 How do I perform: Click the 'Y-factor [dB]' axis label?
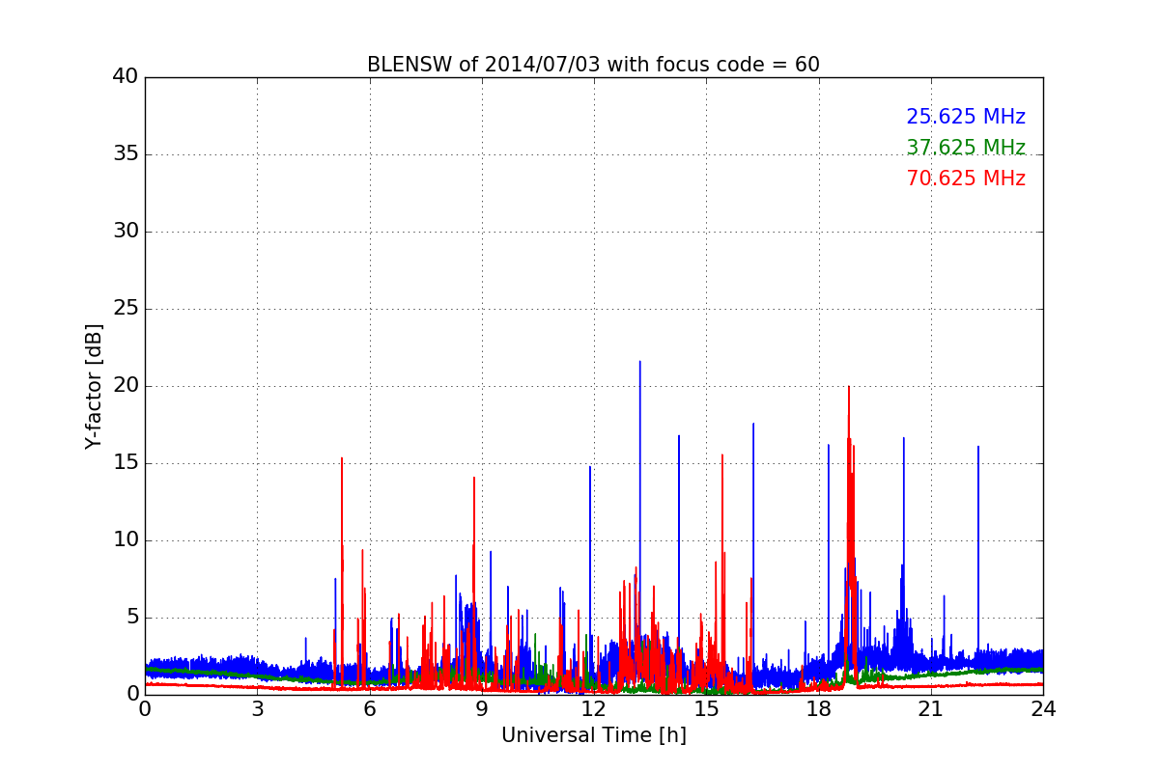94,386
